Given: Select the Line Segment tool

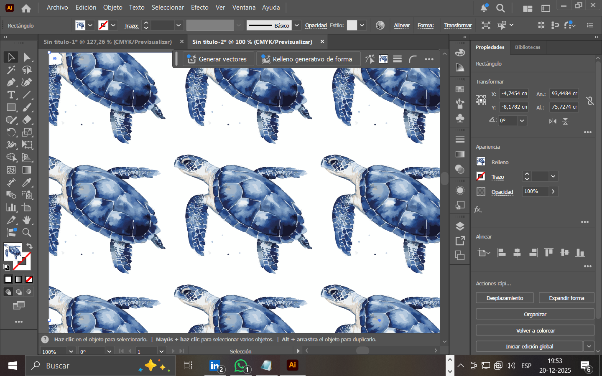Looking at the screenshot, I should pos(27,95).
